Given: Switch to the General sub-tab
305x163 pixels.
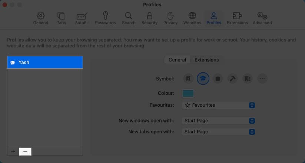Looking at the screenshot, I should 177,60.
